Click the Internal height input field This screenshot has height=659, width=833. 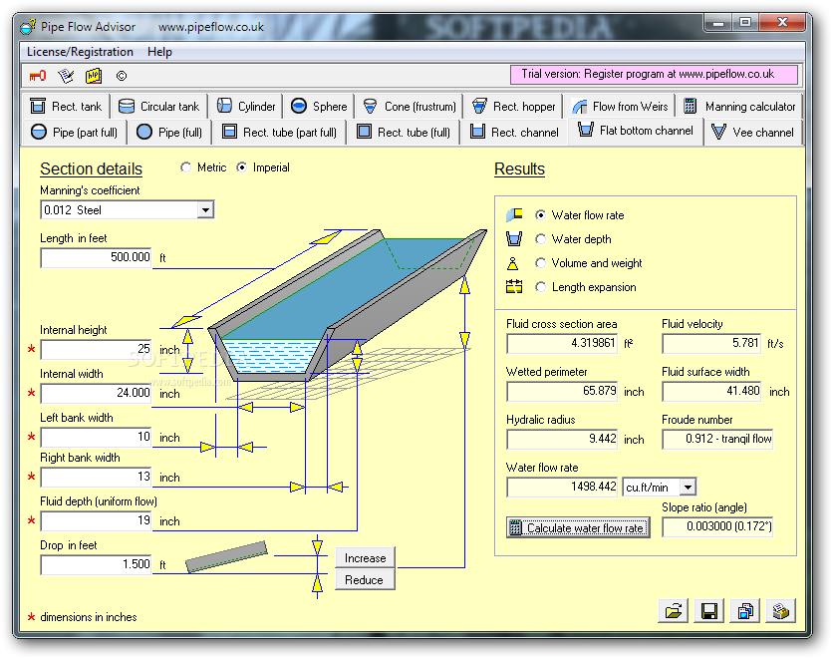(97, 349)
